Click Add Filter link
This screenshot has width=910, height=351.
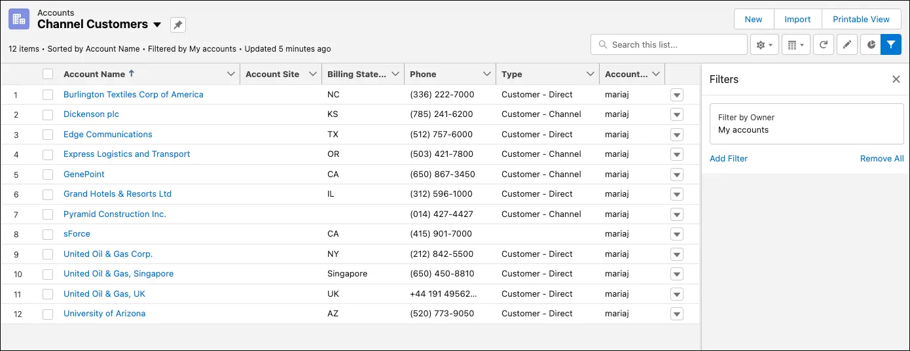[729, 159]
